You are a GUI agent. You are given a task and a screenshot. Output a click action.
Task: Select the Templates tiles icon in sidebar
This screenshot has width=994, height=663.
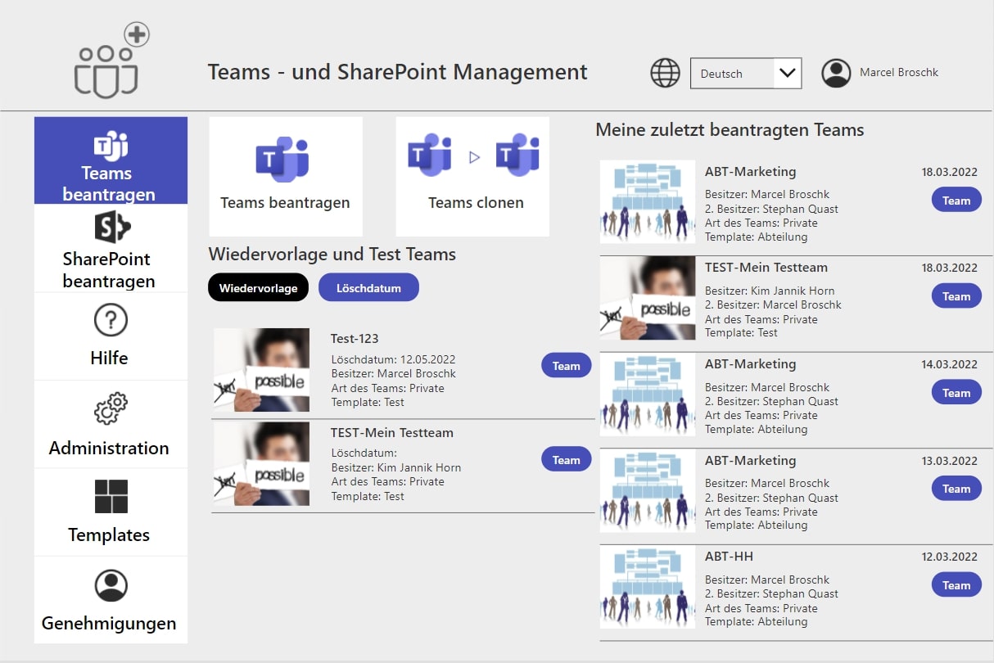111,496
